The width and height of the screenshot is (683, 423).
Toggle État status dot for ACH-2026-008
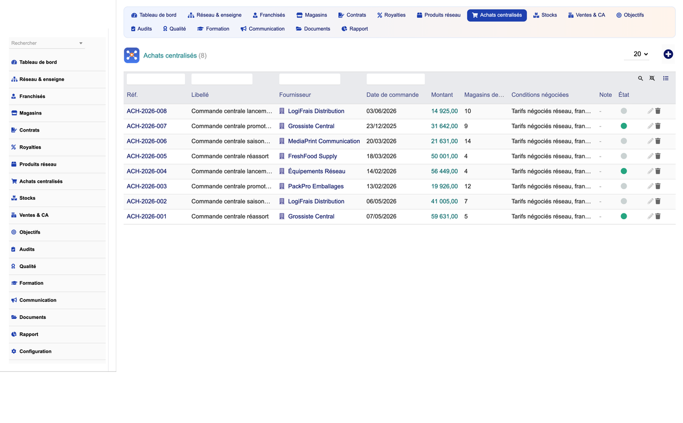(x=624, y=111)
